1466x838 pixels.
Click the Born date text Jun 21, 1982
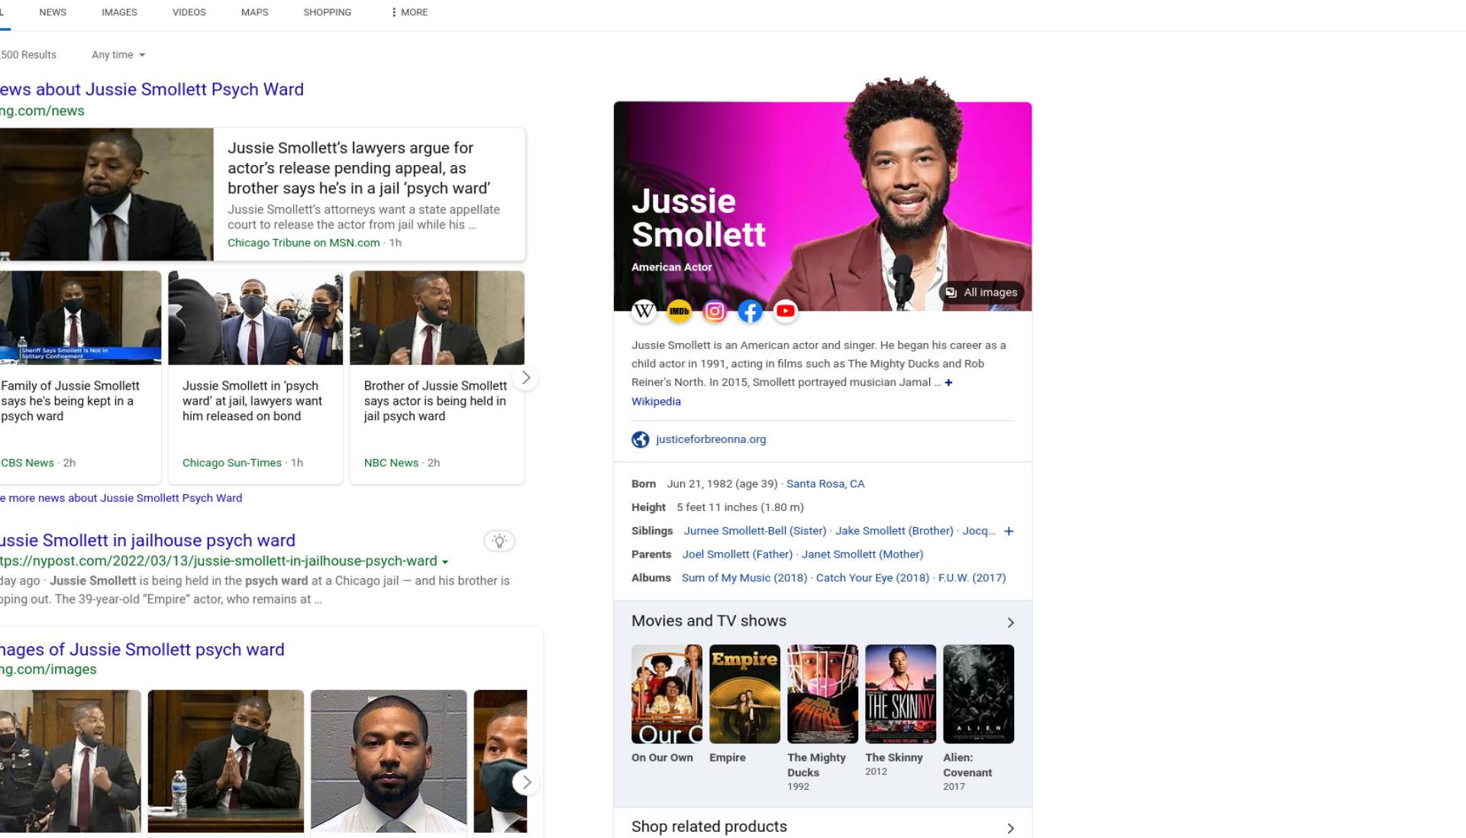click(722, 484)
